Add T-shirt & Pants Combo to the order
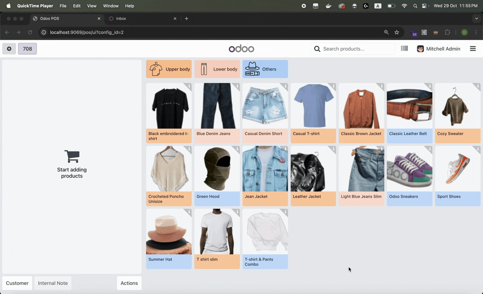Image resolution: width=483 pixels, height=294 pixels. pyautogui.click(x=265, y=239)
